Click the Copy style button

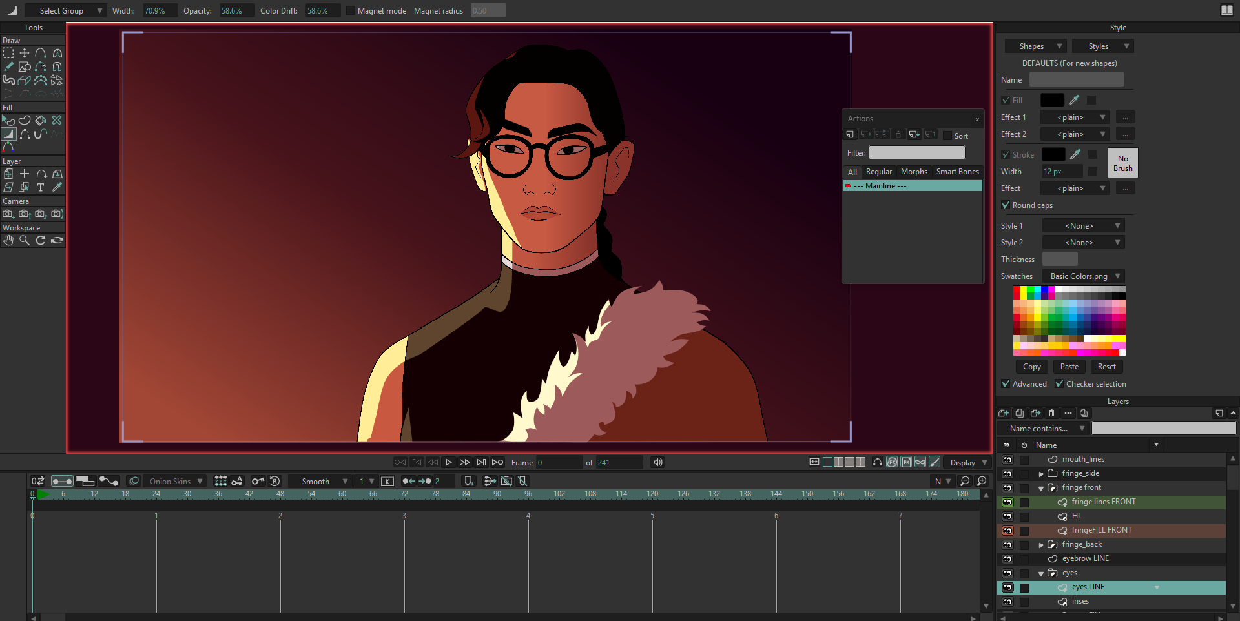tap(1031, 367)
